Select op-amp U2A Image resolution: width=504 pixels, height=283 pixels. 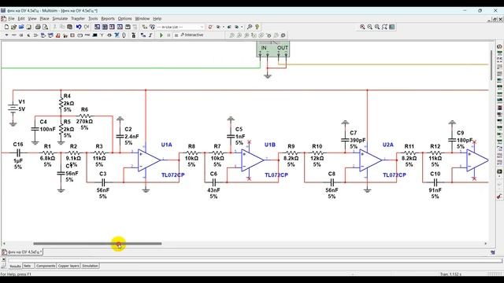pos(370,160)
